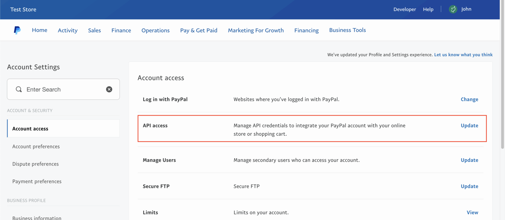
Task: View the account Limits
Action: [472, 212]
